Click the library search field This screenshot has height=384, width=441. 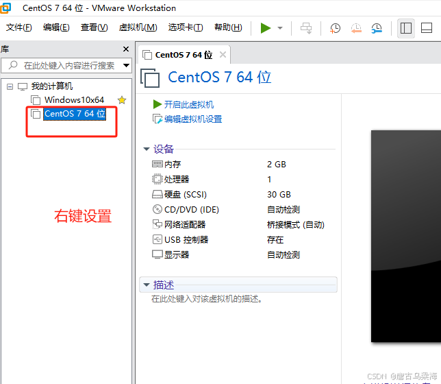pyautogui.click(x=66, y=65)
